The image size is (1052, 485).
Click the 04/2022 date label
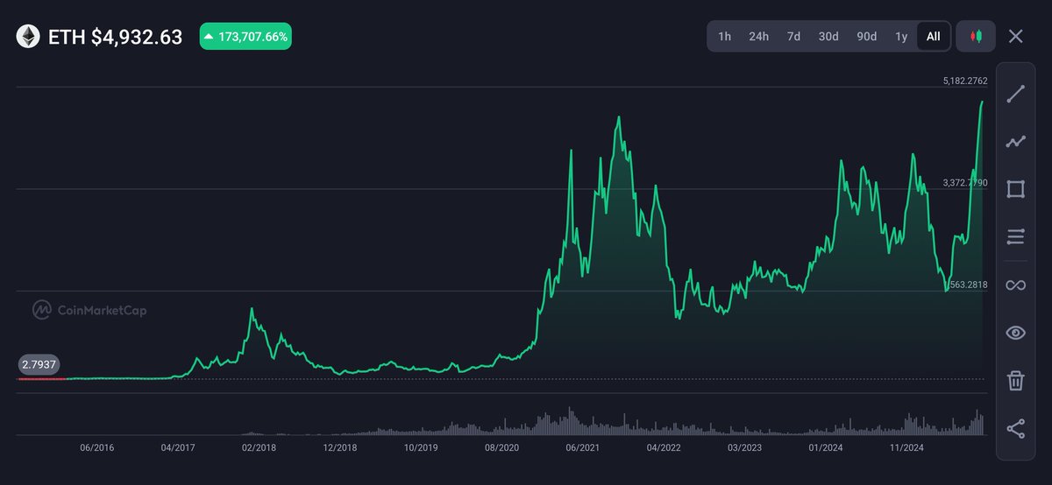(x=664, y=447)
